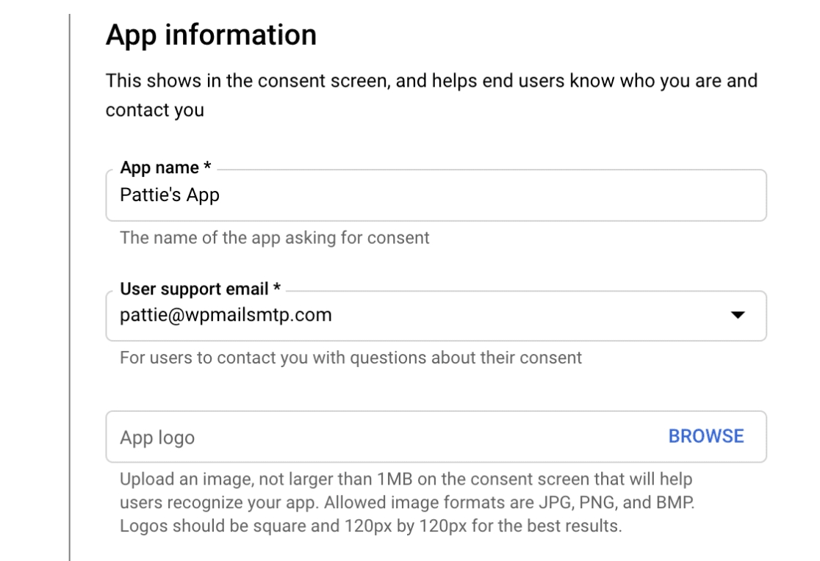Click the "Pattie's App" text value
This screenshot has width=820, height=561.
click(x=169, y=196)
